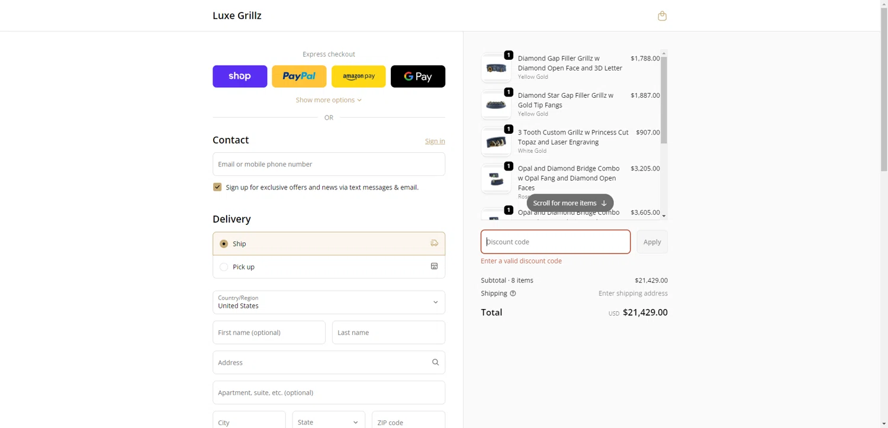This screenshot has width=888, height=428.
Task: Pay with PayPal express button
Action: (299, 76)
